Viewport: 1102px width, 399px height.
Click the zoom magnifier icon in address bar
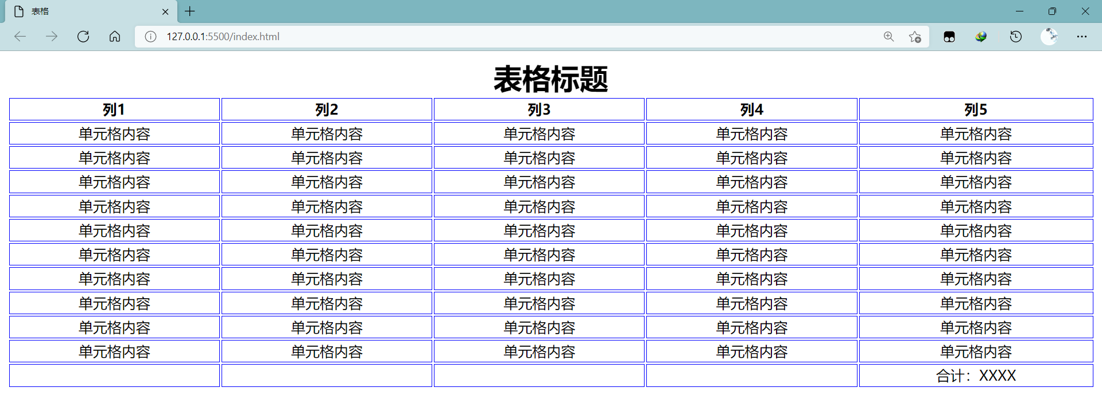click(x=888, y=37)
